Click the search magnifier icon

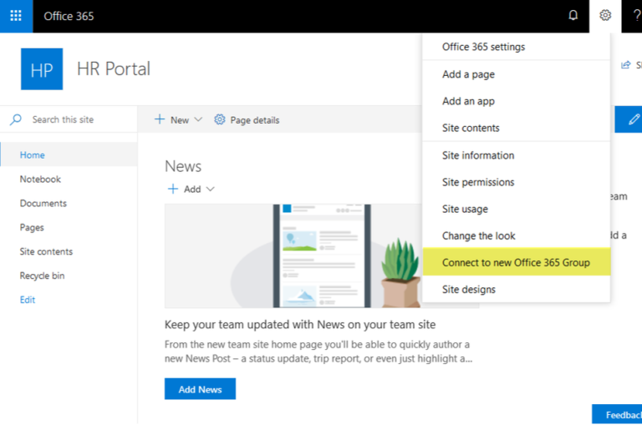tap(16, 119)
